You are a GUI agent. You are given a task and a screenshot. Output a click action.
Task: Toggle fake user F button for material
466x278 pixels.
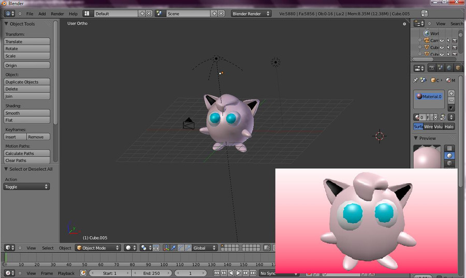pos(428,118)
